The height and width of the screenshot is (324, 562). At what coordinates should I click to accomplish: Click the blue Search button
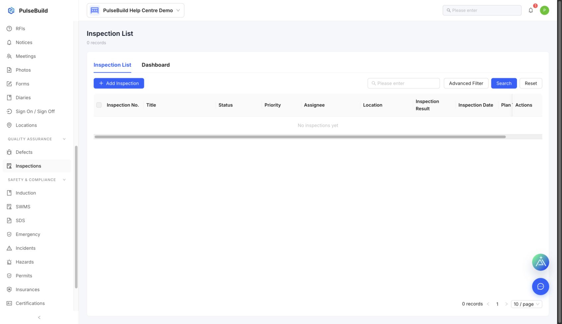(x=504, y=83)
